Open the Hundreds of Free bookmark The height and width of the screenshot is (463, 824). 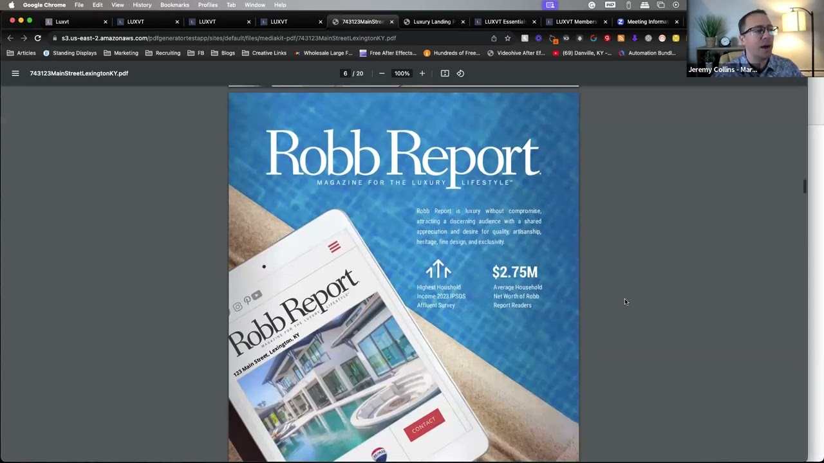tap(453, 53)
